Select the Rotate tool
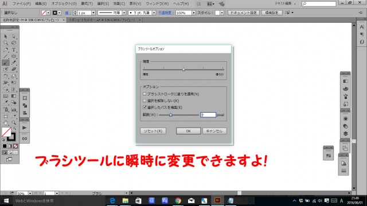This screenshot has width=367, height=206. [6, 76]
